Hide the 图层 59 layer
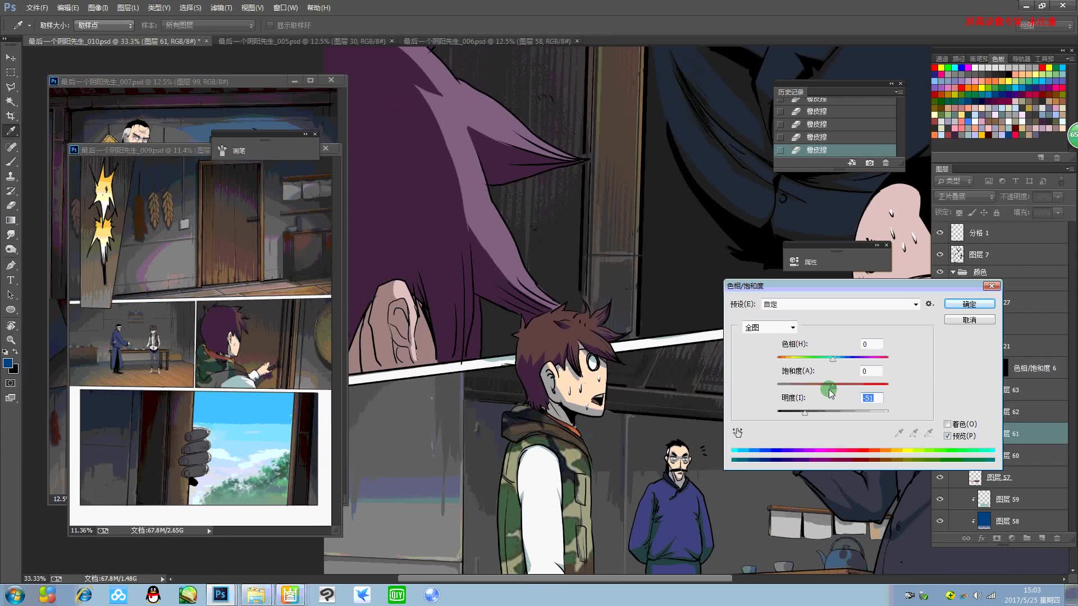Viewport: 1078px width, 606px height. point(940,499)
